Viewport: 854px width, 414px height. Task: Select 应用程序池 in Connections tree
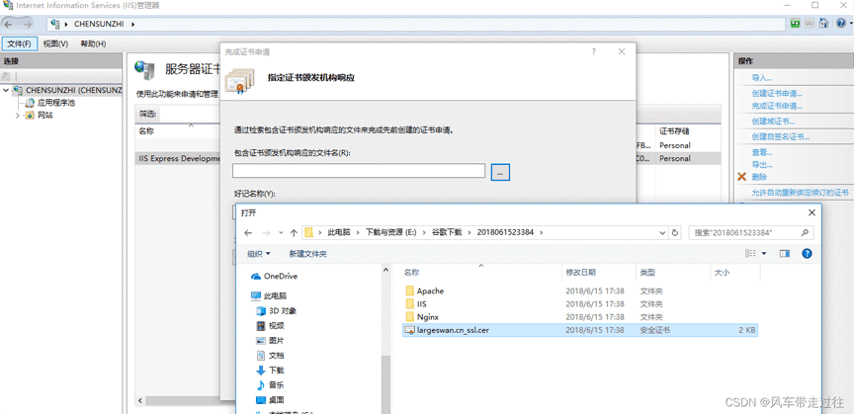(56, 103)
